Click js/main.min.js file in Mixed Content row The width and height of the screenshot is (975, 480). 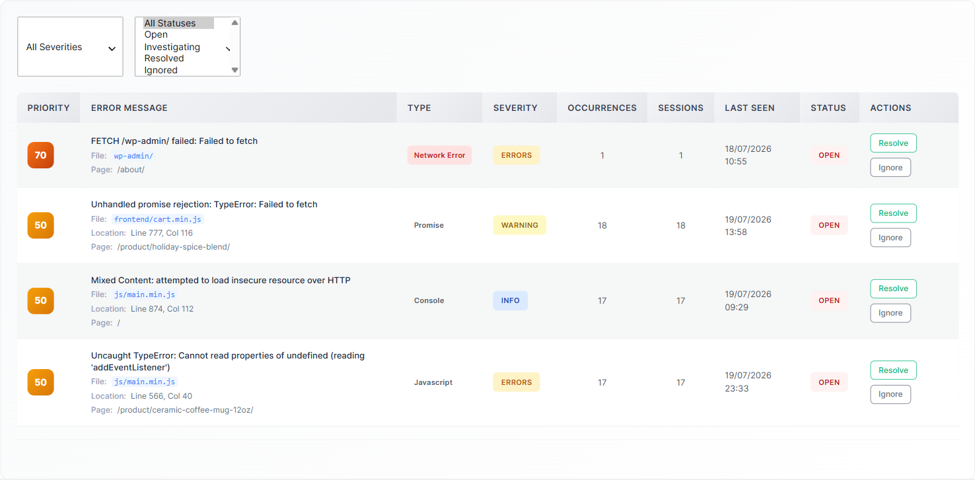point(144,294)
